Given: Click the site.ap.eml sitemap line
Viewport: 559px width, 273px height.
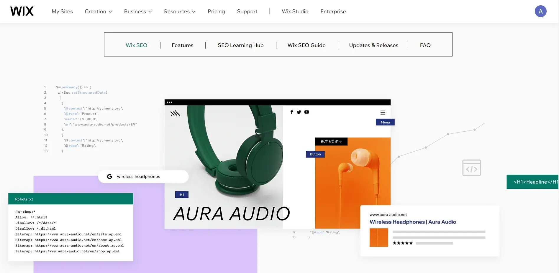Looking at the screenshot, I should point(68,234).
